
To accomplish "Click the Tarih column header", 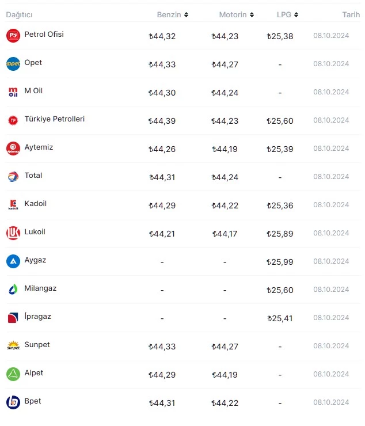I will point(351,14).
